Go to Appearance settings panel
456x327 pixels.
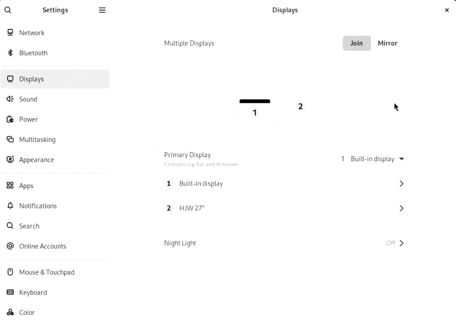click(37, 160)
